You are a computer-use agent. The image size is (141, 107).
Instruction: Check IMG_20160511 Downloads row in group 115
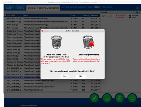tap(5, 90)
